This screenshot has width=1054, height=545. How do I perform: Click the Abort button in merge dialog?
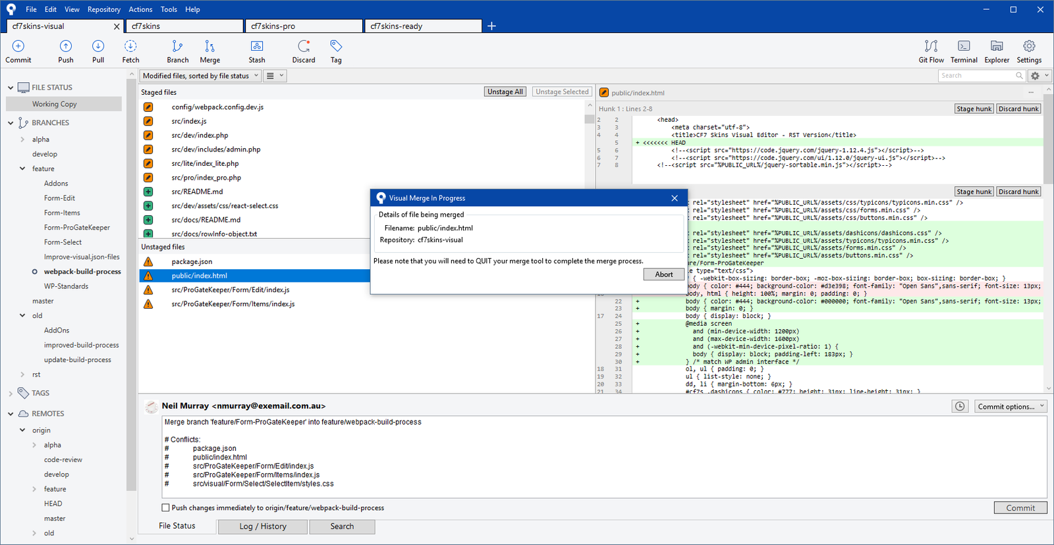663,274
